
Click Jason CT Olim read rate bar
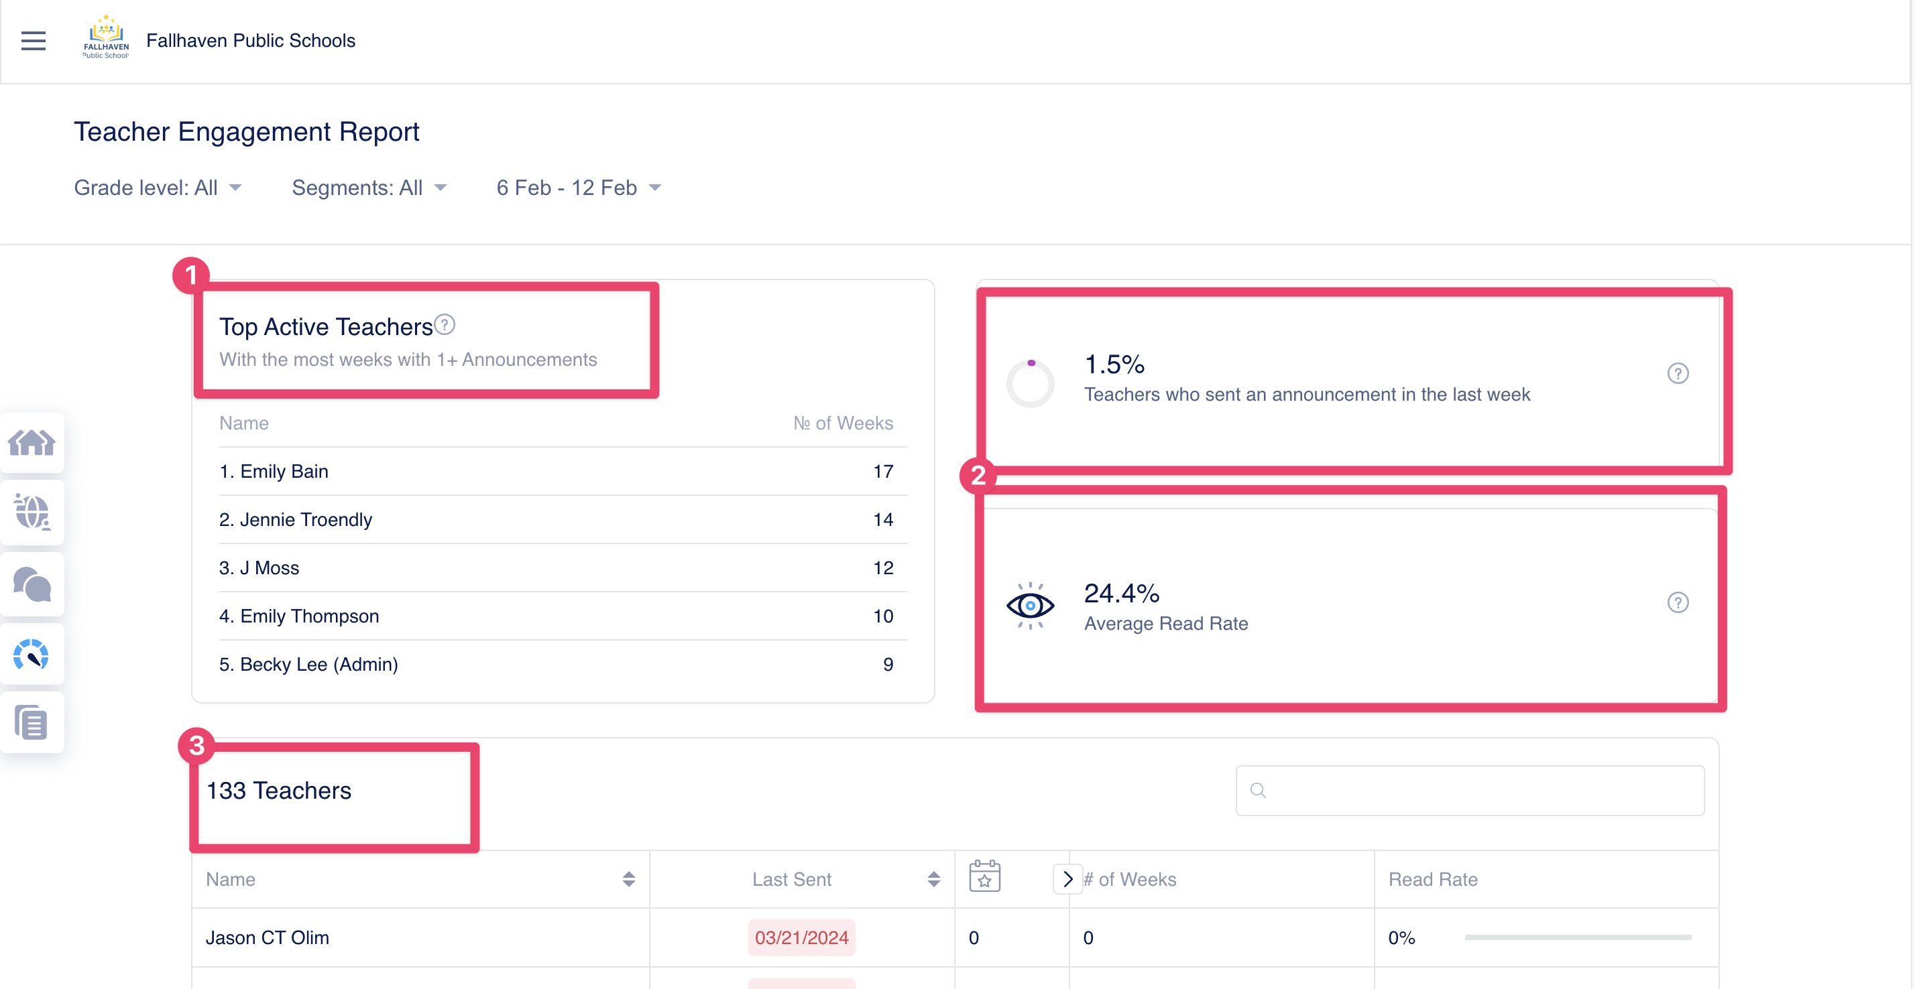click(x=1578, y=937)
